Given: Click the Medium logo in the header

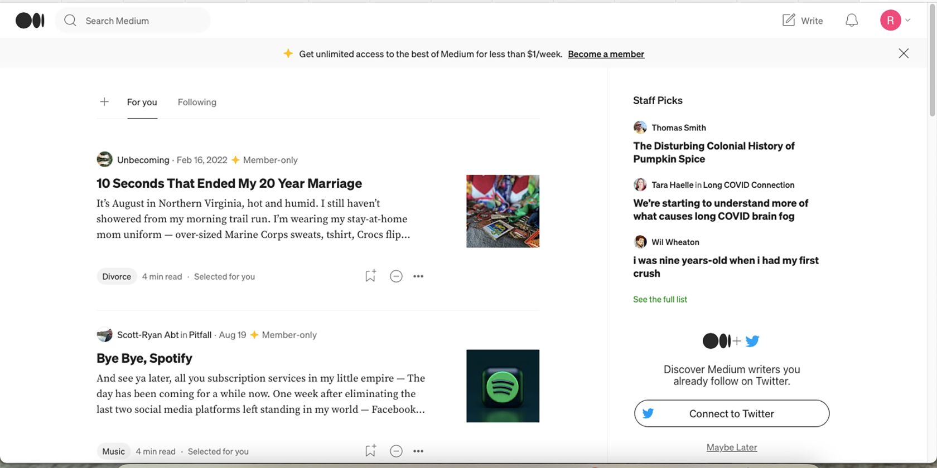Looking at the screenshot, I should click(30, 21).
